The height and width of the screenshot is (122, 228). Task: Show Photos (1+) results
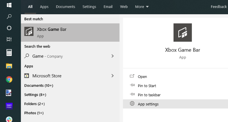pyautogui.click(x=34, y=113)
